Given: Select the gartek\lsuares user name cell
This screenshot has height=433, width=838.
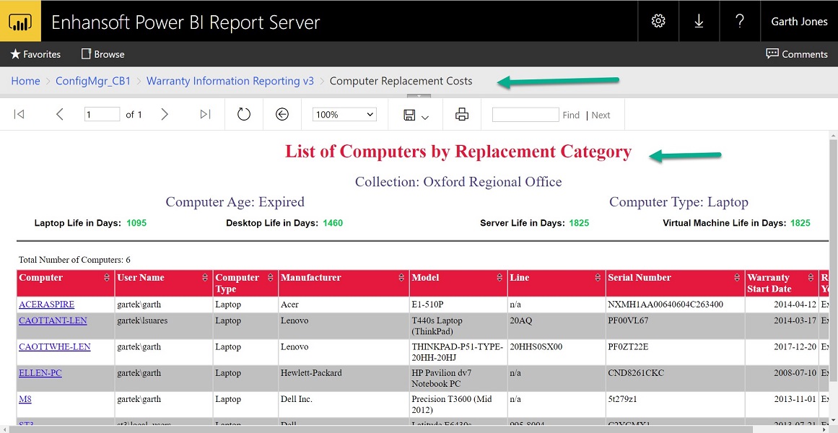Looking at the screenshot, I should pos(164,325).
